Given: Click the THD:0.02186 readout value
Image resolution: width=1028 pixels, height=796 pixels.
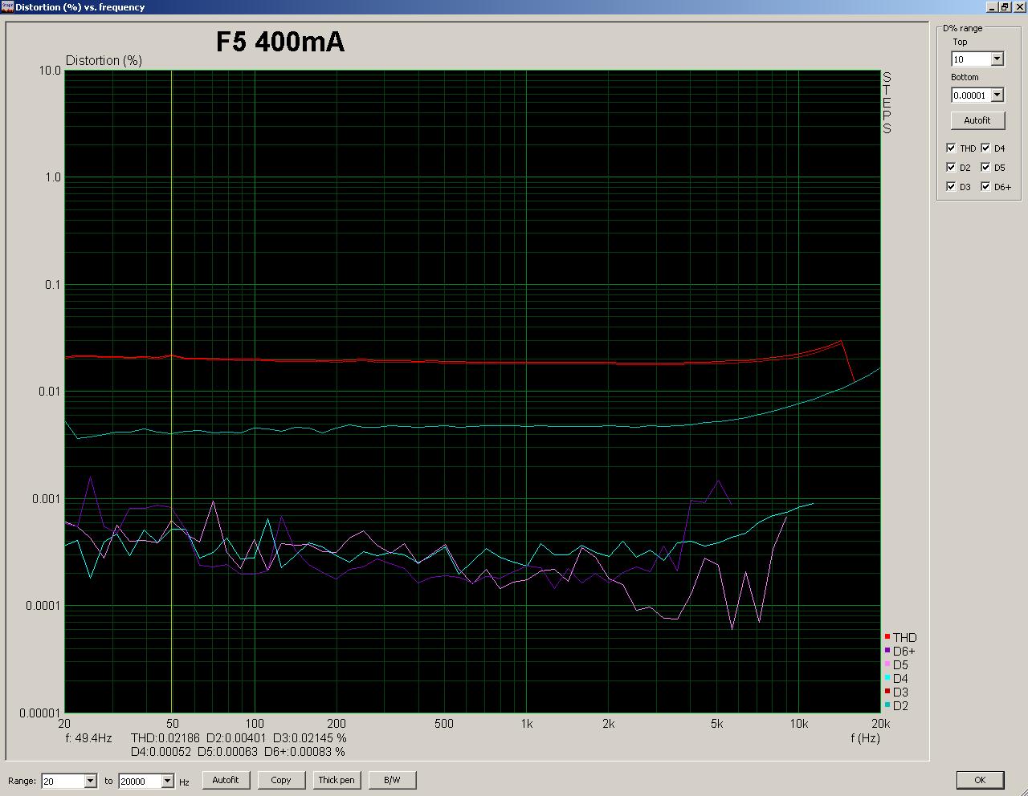Looking at the screenshot, I should [165, 737].
